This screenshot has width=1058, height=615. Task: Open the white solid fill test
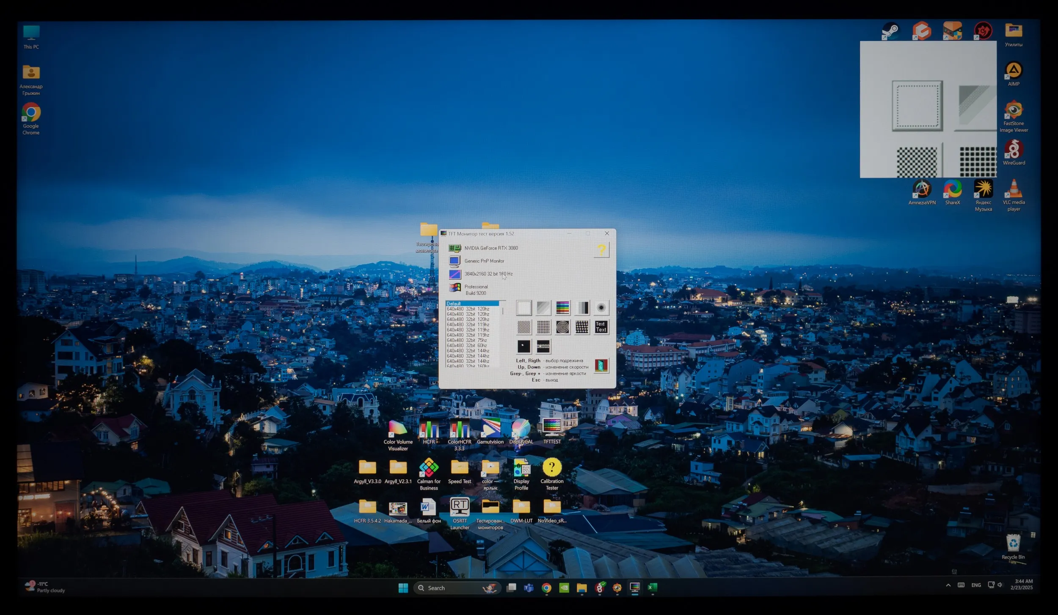523,308
